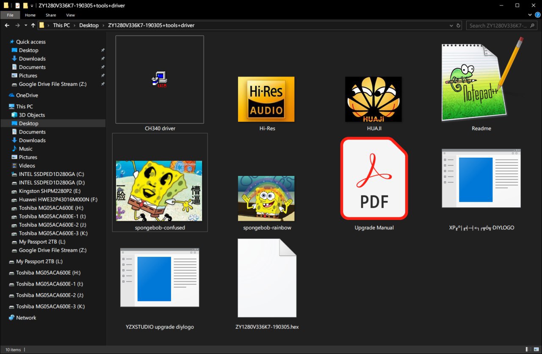Open the File menu tab
542x354 pixels.
pyautogui.click(x=10, y=15)
